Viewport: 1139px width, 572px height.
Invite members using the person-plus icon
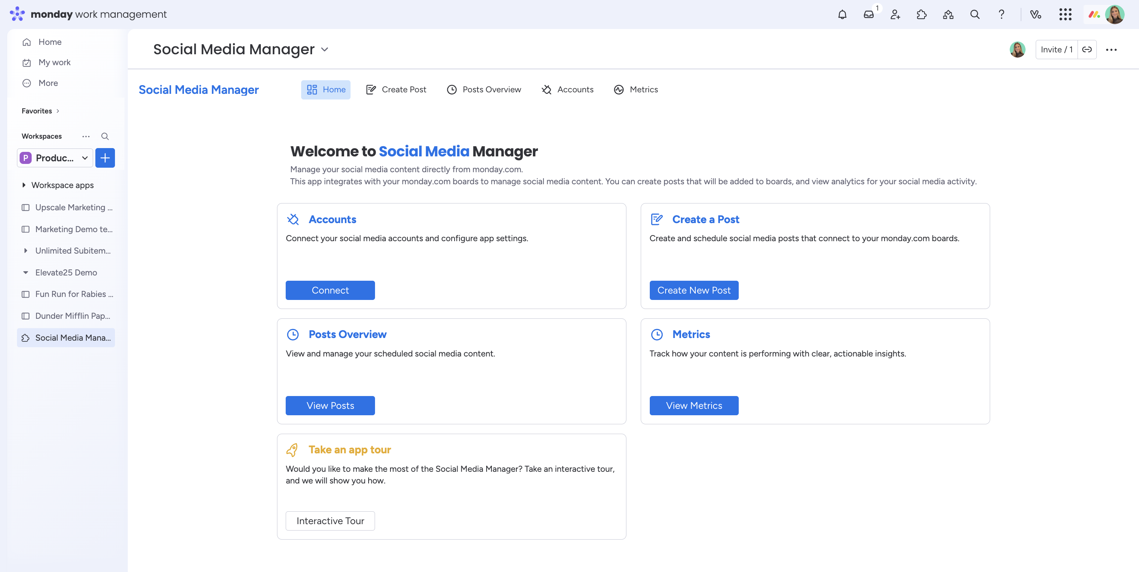(x=895, y=14)
